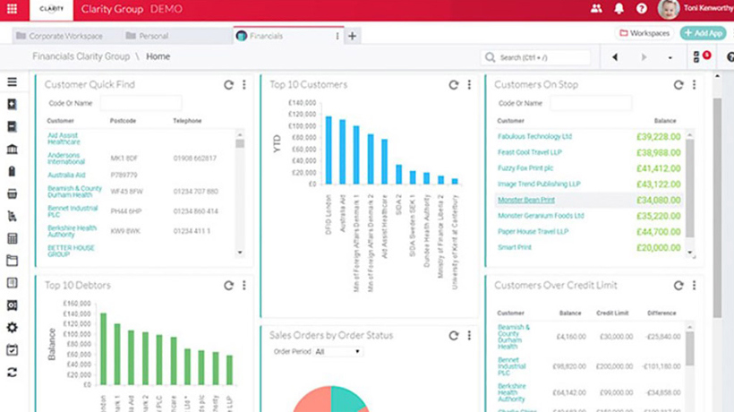Refresh the Top 10 Debtors widget
Image resolution: width=734 pixels, height=412 pixels.
(228, 286)
